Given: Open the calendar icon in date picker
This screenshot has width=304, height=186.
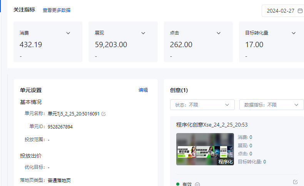Looking at the screenshot, I should [300, 11].
